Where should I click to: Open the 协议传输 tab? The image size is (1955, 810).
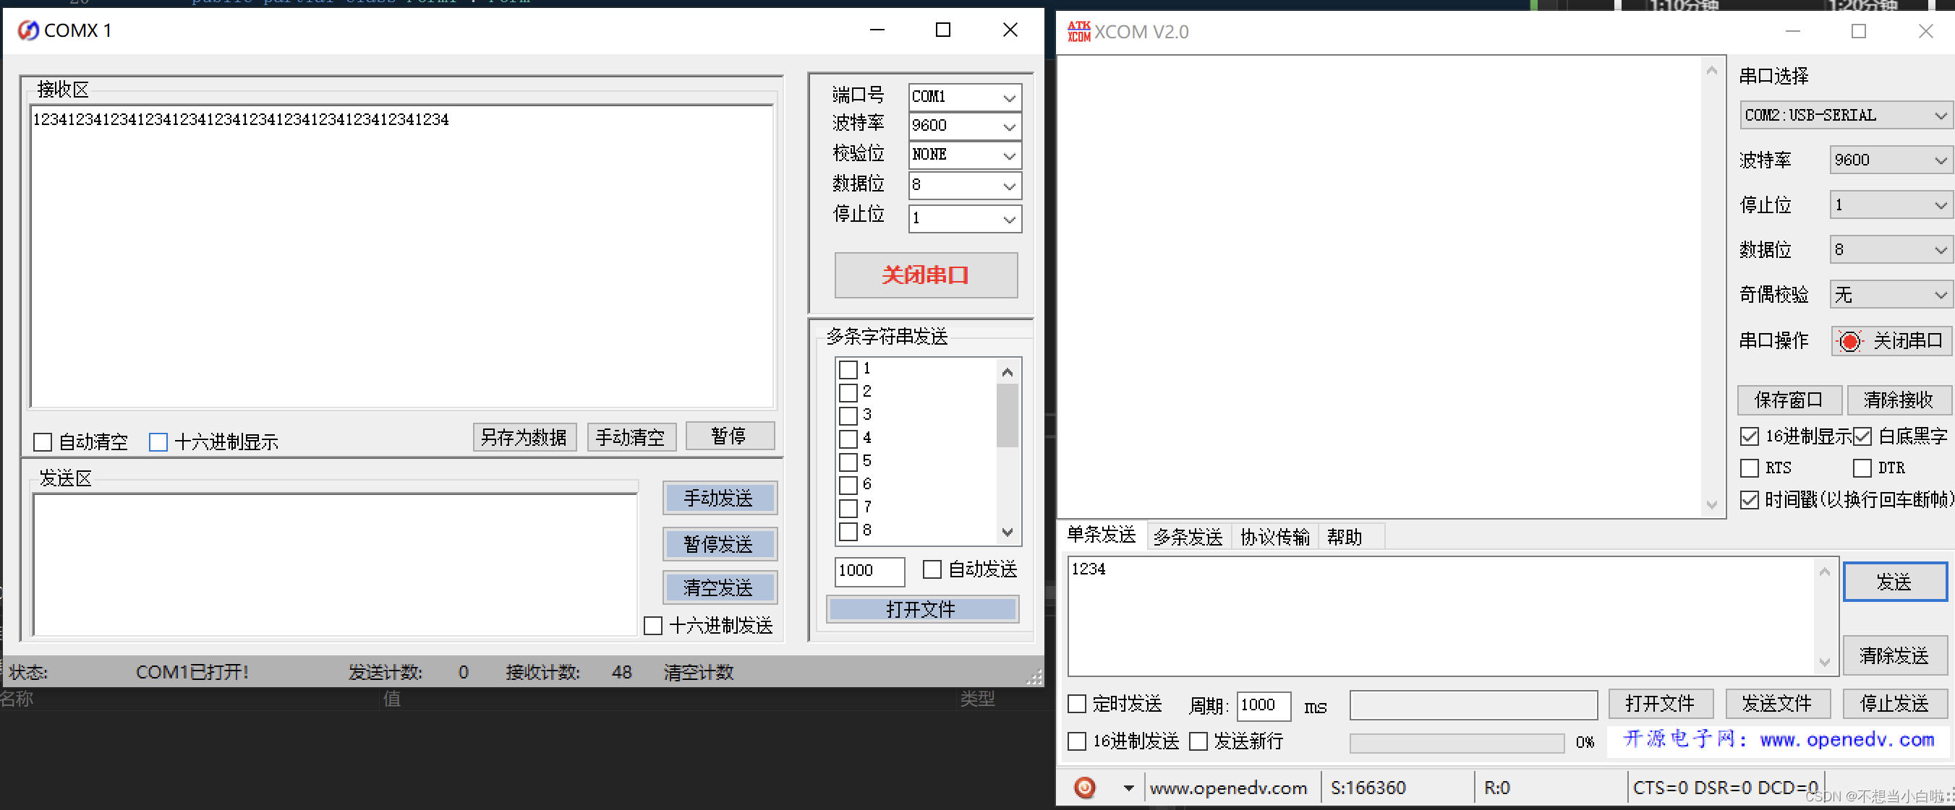[1274, 537]
